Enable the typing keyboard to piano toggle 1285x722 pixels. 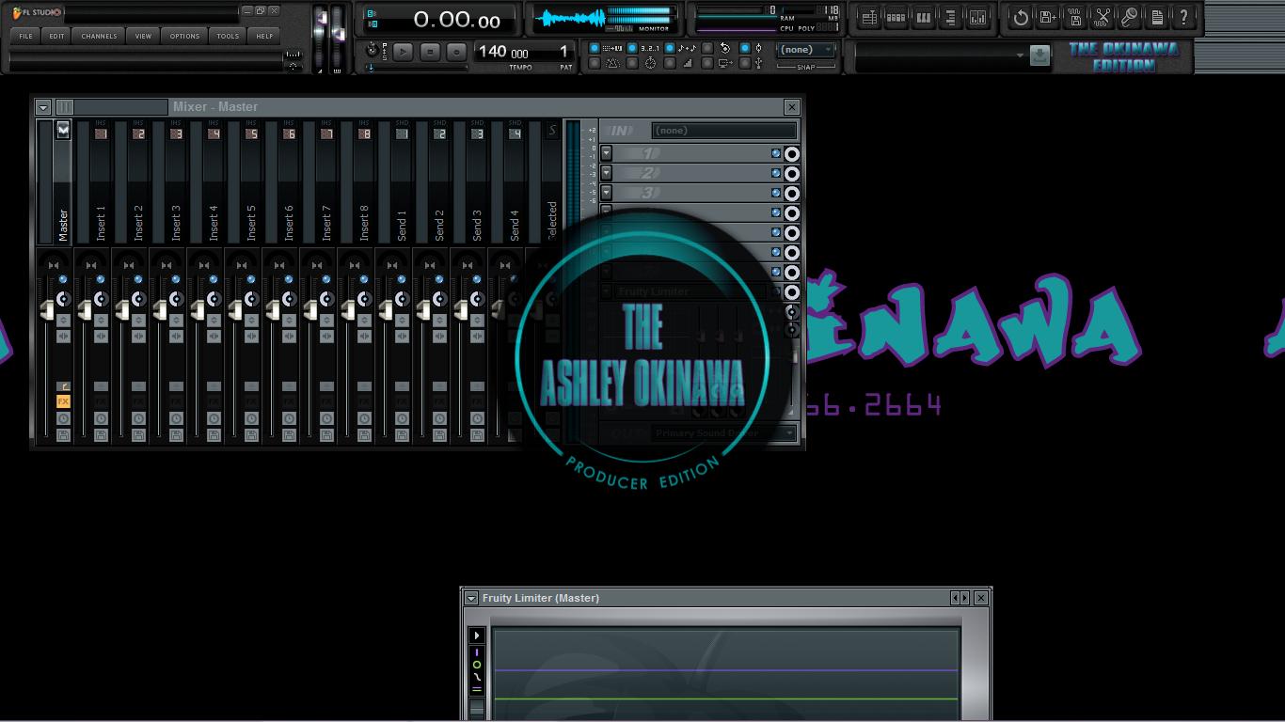click(595, 49)
